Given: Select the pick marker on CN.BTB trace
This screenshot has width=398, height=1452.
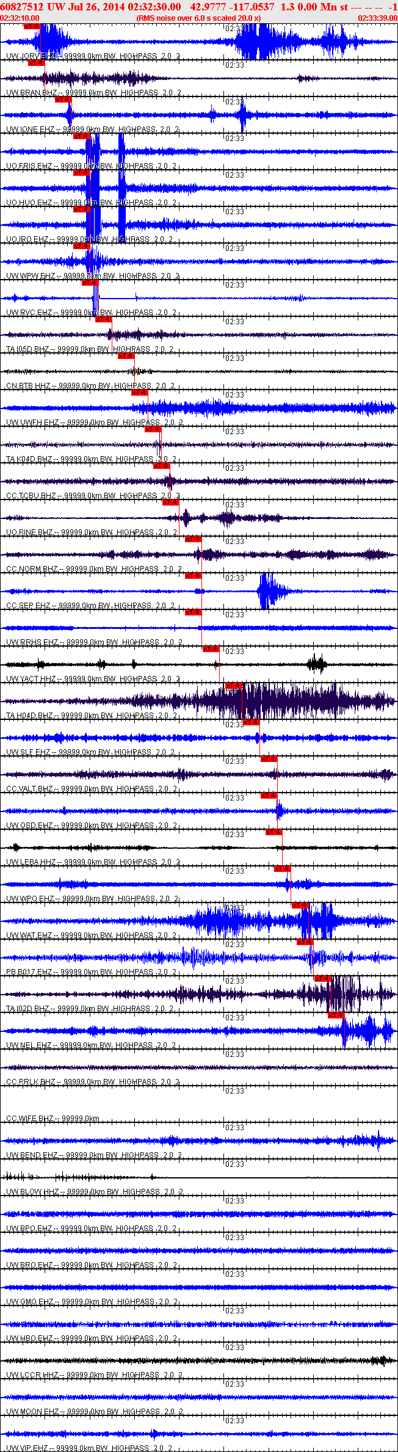Looking at the screenshot, I should (126, 356).
